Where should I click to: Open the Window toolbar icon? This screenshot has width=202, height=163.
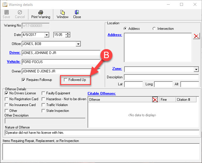point(62,12)
